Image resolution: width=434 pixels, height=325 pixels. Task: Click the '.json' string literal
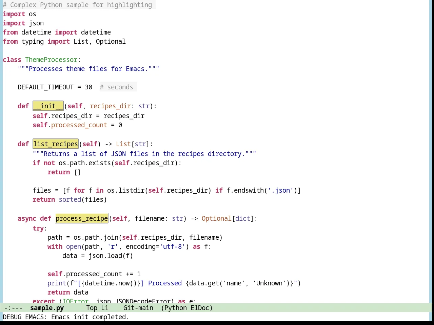280,190
